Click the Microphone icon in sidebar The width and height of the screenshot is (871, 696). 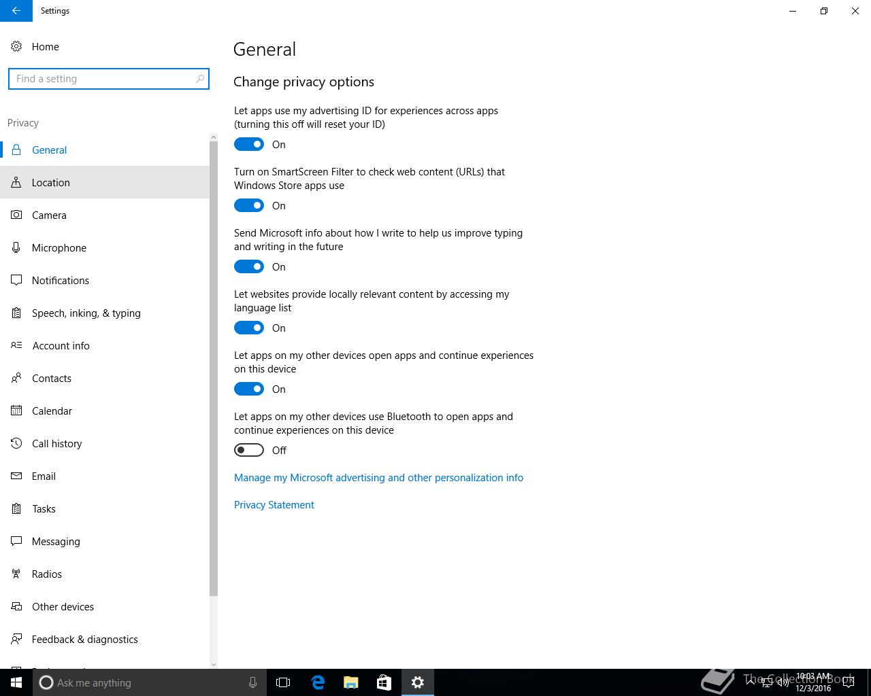click(x=16, y=247)
